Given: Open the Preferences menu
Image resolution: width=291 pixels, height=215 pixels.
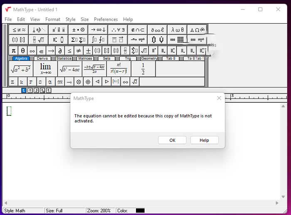Looking at the screenshot, I should (x=106, y=19).
